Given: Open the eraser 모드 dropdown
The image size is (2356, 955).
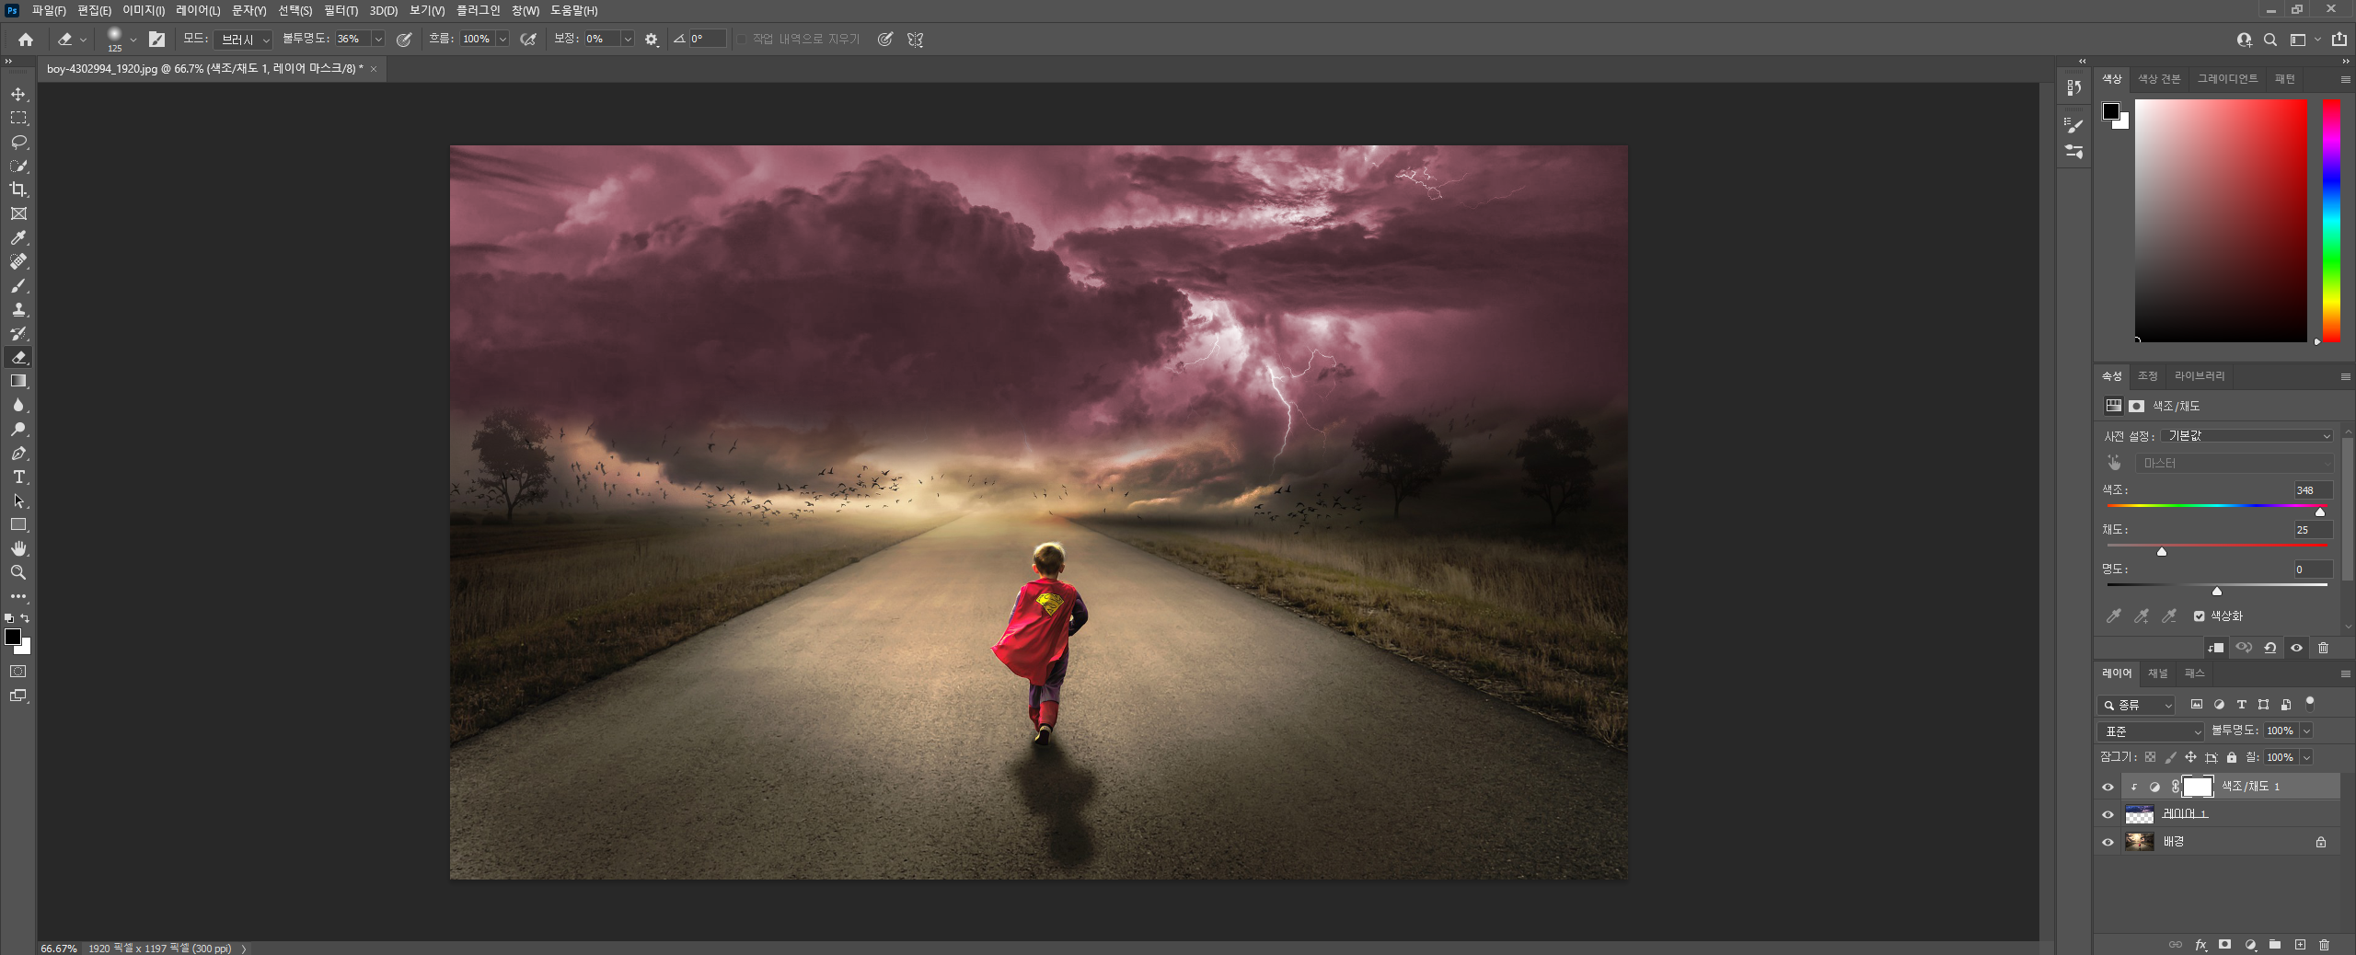Looking at the screenshot, I should tap(243, 40).
